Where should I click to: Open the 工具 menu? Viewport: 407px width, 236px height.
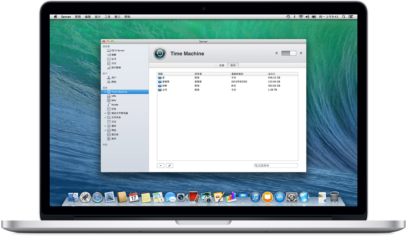point(107,17)
